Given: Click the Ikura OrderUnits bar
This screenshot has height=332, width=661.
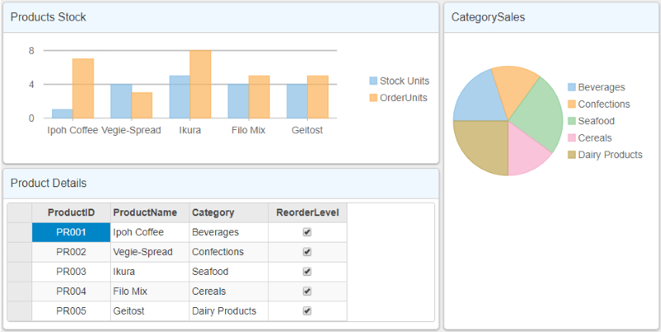Looking at the screenshot, I should pos(200,84).
